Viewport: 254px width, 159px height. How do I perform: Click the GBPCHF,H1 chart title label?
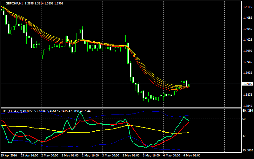pyautogui.click(x=14, y=3)
